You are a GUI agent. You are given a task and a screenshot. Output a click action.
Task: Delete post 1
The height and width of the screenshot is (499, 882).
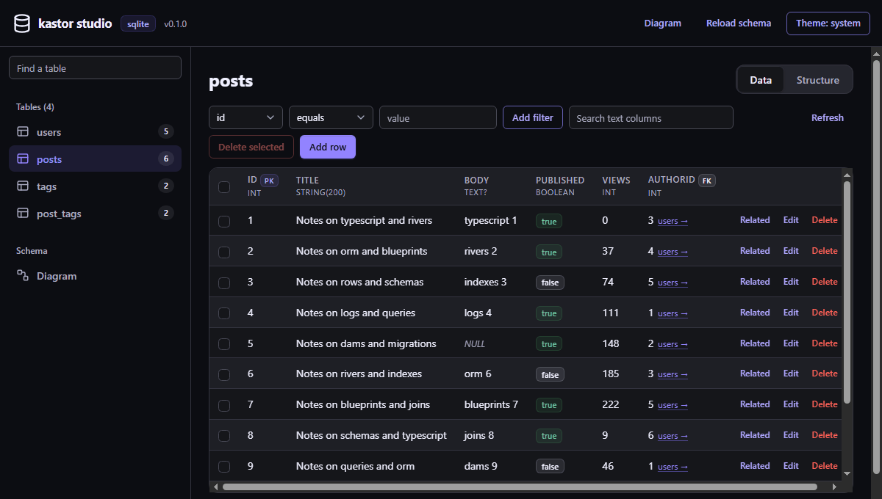(825, 220)
